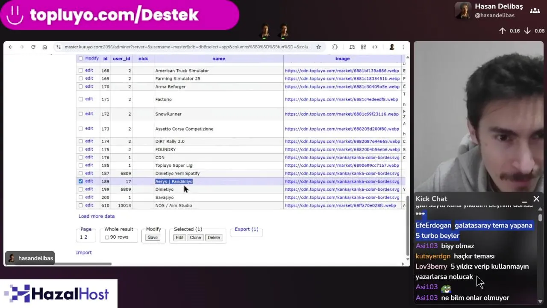Check the row for SnowRunner
This screenshot has width=547, height=308.
coord(81,114)
